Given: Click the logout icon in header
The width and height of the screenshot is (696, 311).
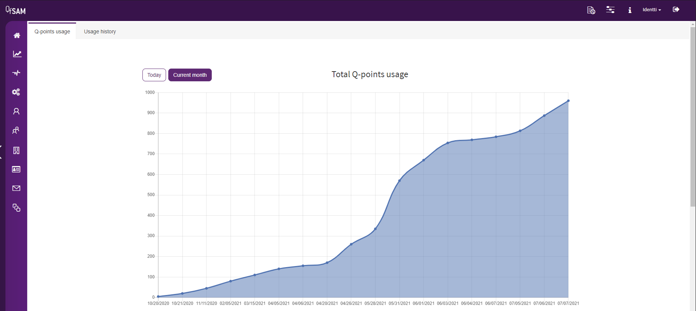Looking at the screenshot, I should pos(676,9).
